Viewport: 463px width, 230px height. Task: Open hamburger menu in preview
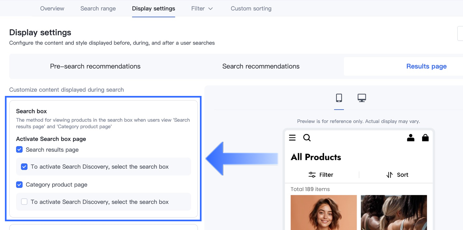(x=292, y=138)
